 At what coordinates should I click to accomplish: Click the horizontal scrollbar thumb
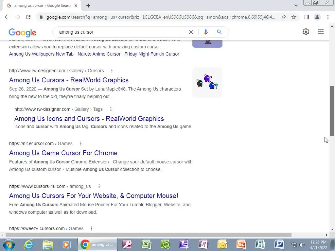click(149, 235)
